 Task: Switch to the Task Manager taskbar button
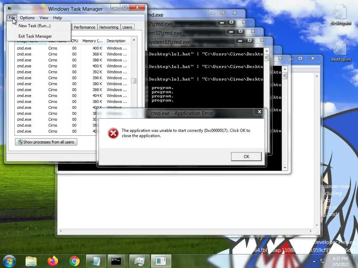139,261
